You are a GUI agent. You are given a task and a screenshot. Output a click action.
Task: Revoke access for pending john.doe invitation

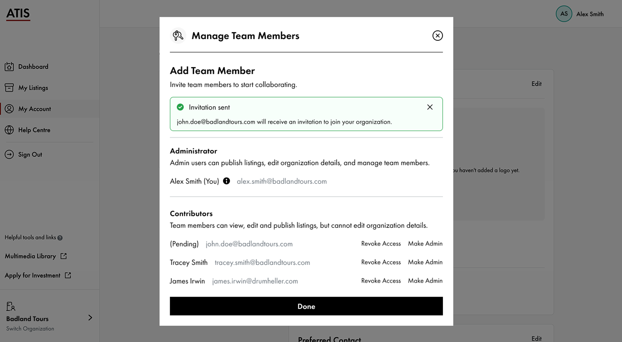click(381, 244)
